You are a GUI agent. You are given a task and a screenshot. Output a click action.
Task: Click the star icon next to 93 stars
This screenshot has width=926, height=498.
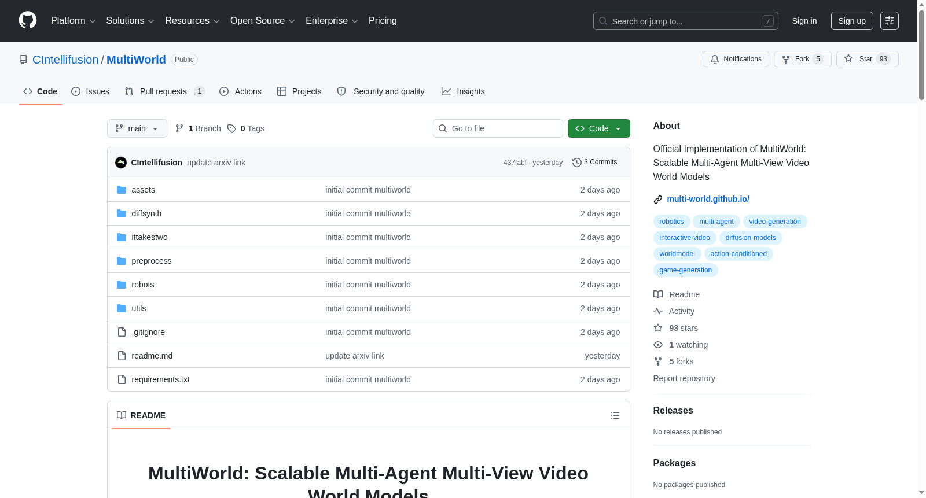click(658, 328)
